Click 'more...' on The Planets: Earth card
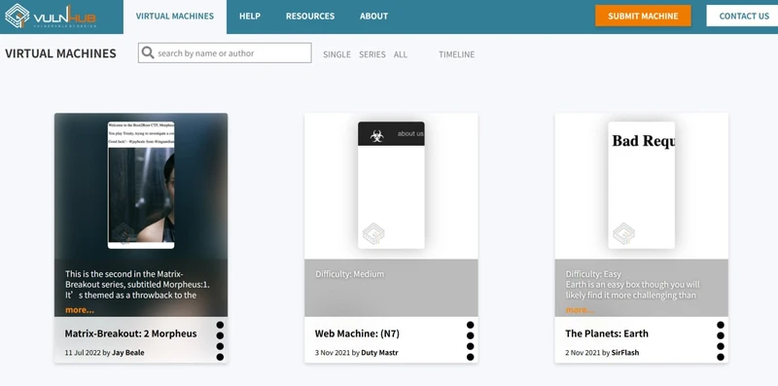 tap(580, 310)
